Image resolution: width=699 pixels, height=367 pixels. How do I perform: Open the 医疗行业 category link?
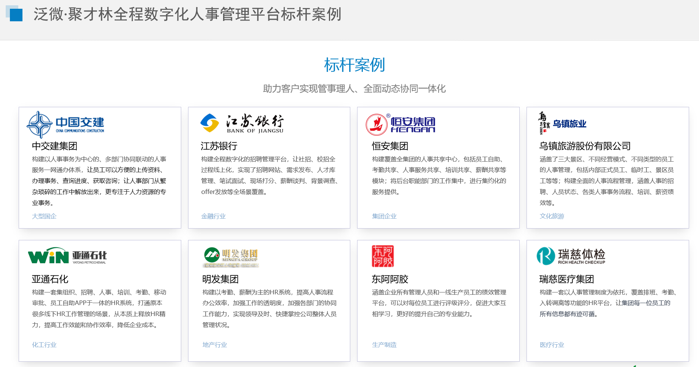552,345
